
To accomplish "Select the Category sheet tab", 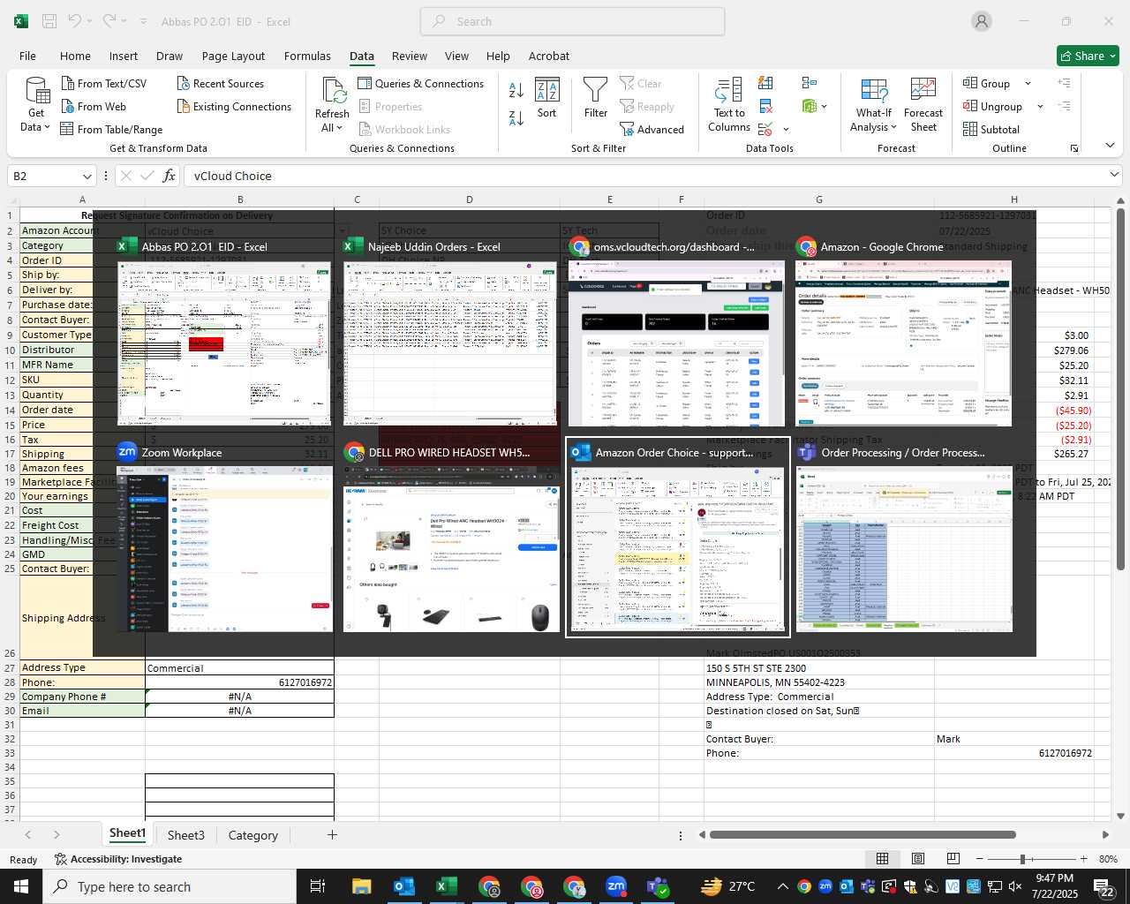I will click(x=252, y=835).
